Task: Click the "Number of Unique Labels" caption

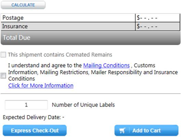Action: point(83,105)
